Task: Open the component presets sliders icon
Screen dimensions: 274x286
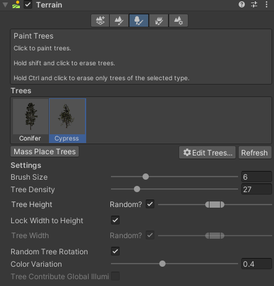Action: pyautogui.click(x=254, y=4)
